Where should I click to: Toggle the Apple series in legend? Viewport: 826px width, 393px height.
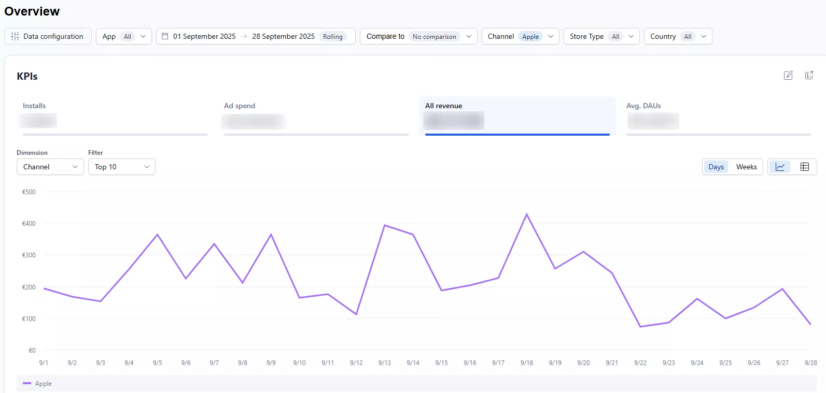pyautogui.click(x=43, y=384)
